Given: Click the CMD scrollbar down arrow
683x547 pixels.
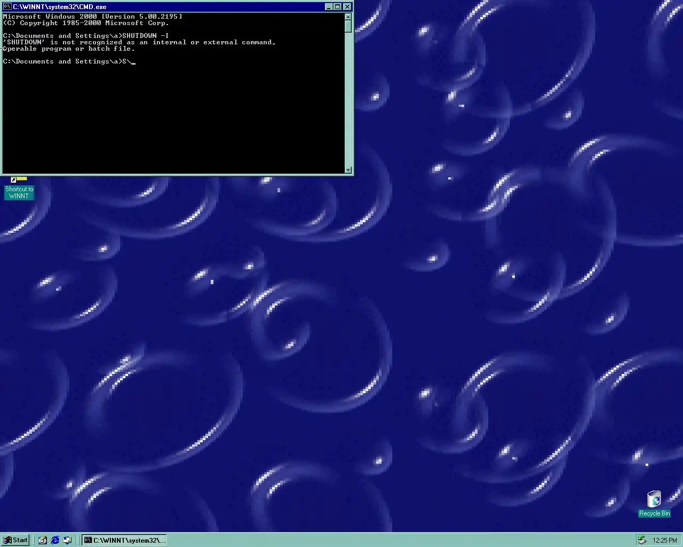Looking at the screenshot, I should coord(348,170).
